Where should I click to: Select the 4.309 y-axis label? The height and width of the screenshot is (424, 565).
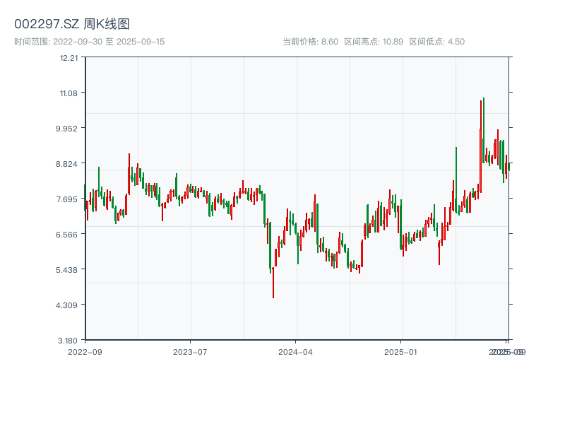click(x=69, y=305)
